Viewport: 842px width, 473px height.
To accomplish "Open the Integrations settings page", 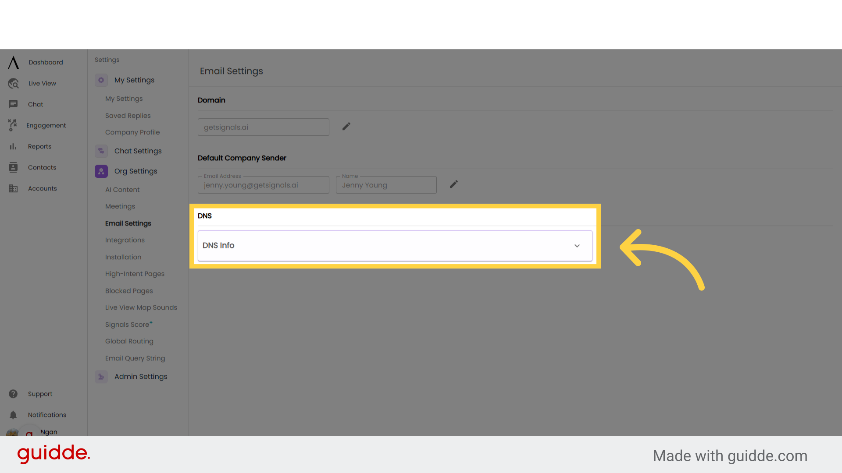I will [x=125, y=240].
